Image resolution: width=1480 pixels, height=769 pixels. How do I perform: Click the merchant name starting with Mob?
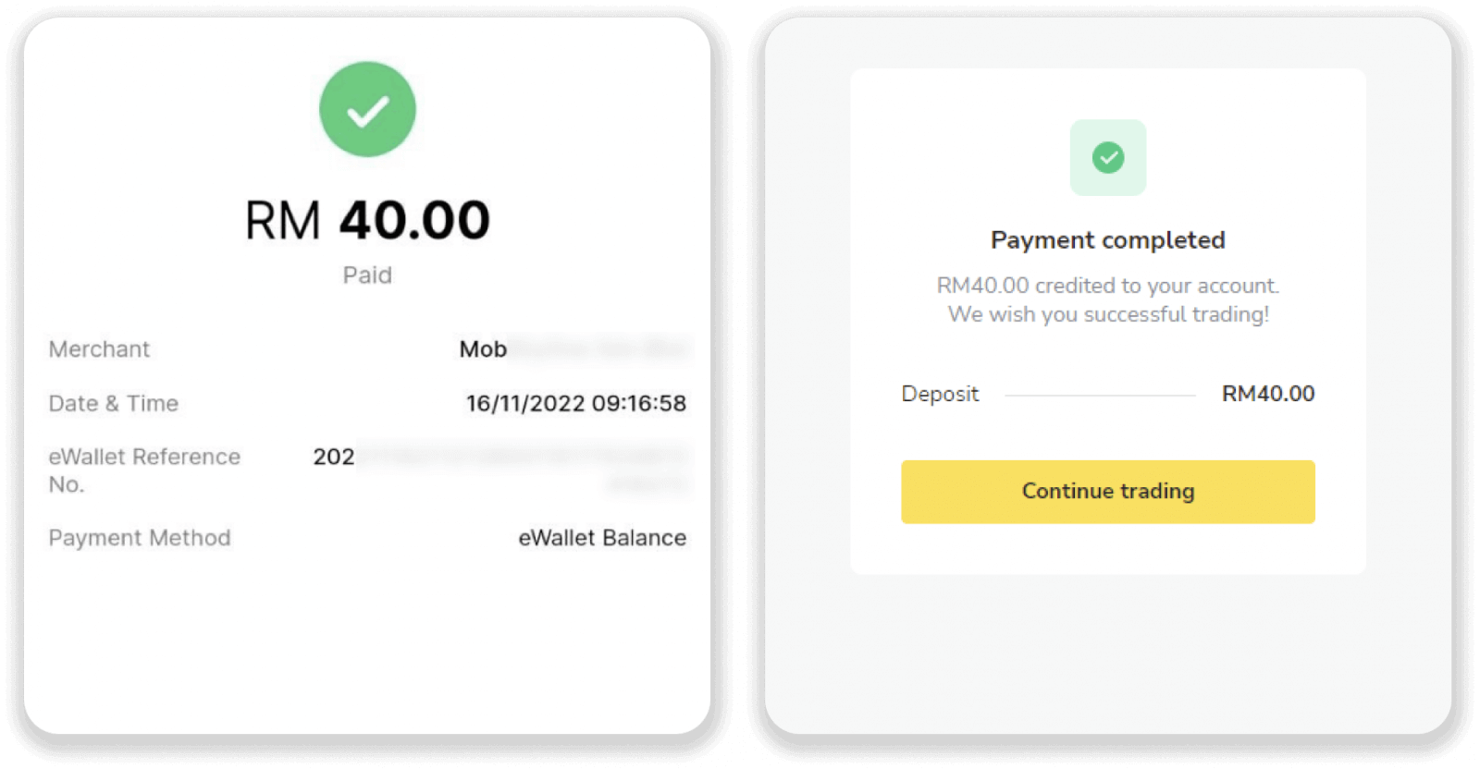(x=483, y=349)
